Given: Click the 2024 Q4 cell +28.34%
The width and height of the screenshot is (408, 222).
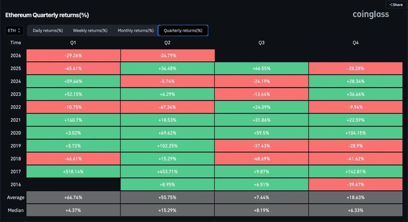Looking at the screenshot, I should coord(356,81).
